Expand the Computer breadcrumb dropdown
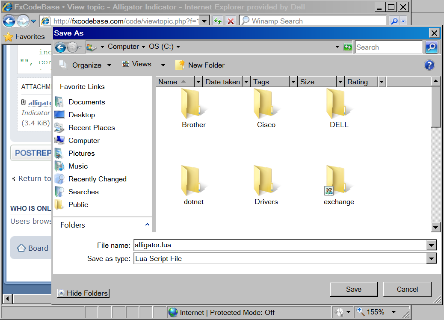Viewport: 444px width, 320px height. tap(143, 47)
